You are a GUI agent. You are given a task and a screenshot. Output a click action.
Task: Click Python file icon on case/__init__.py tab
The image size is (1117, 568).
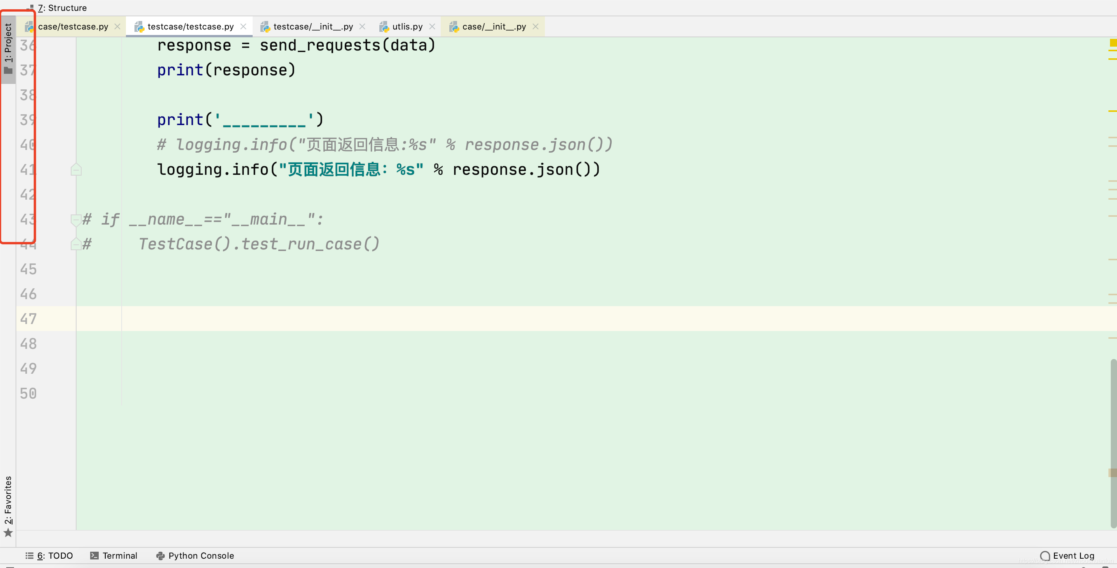point(454,27)
